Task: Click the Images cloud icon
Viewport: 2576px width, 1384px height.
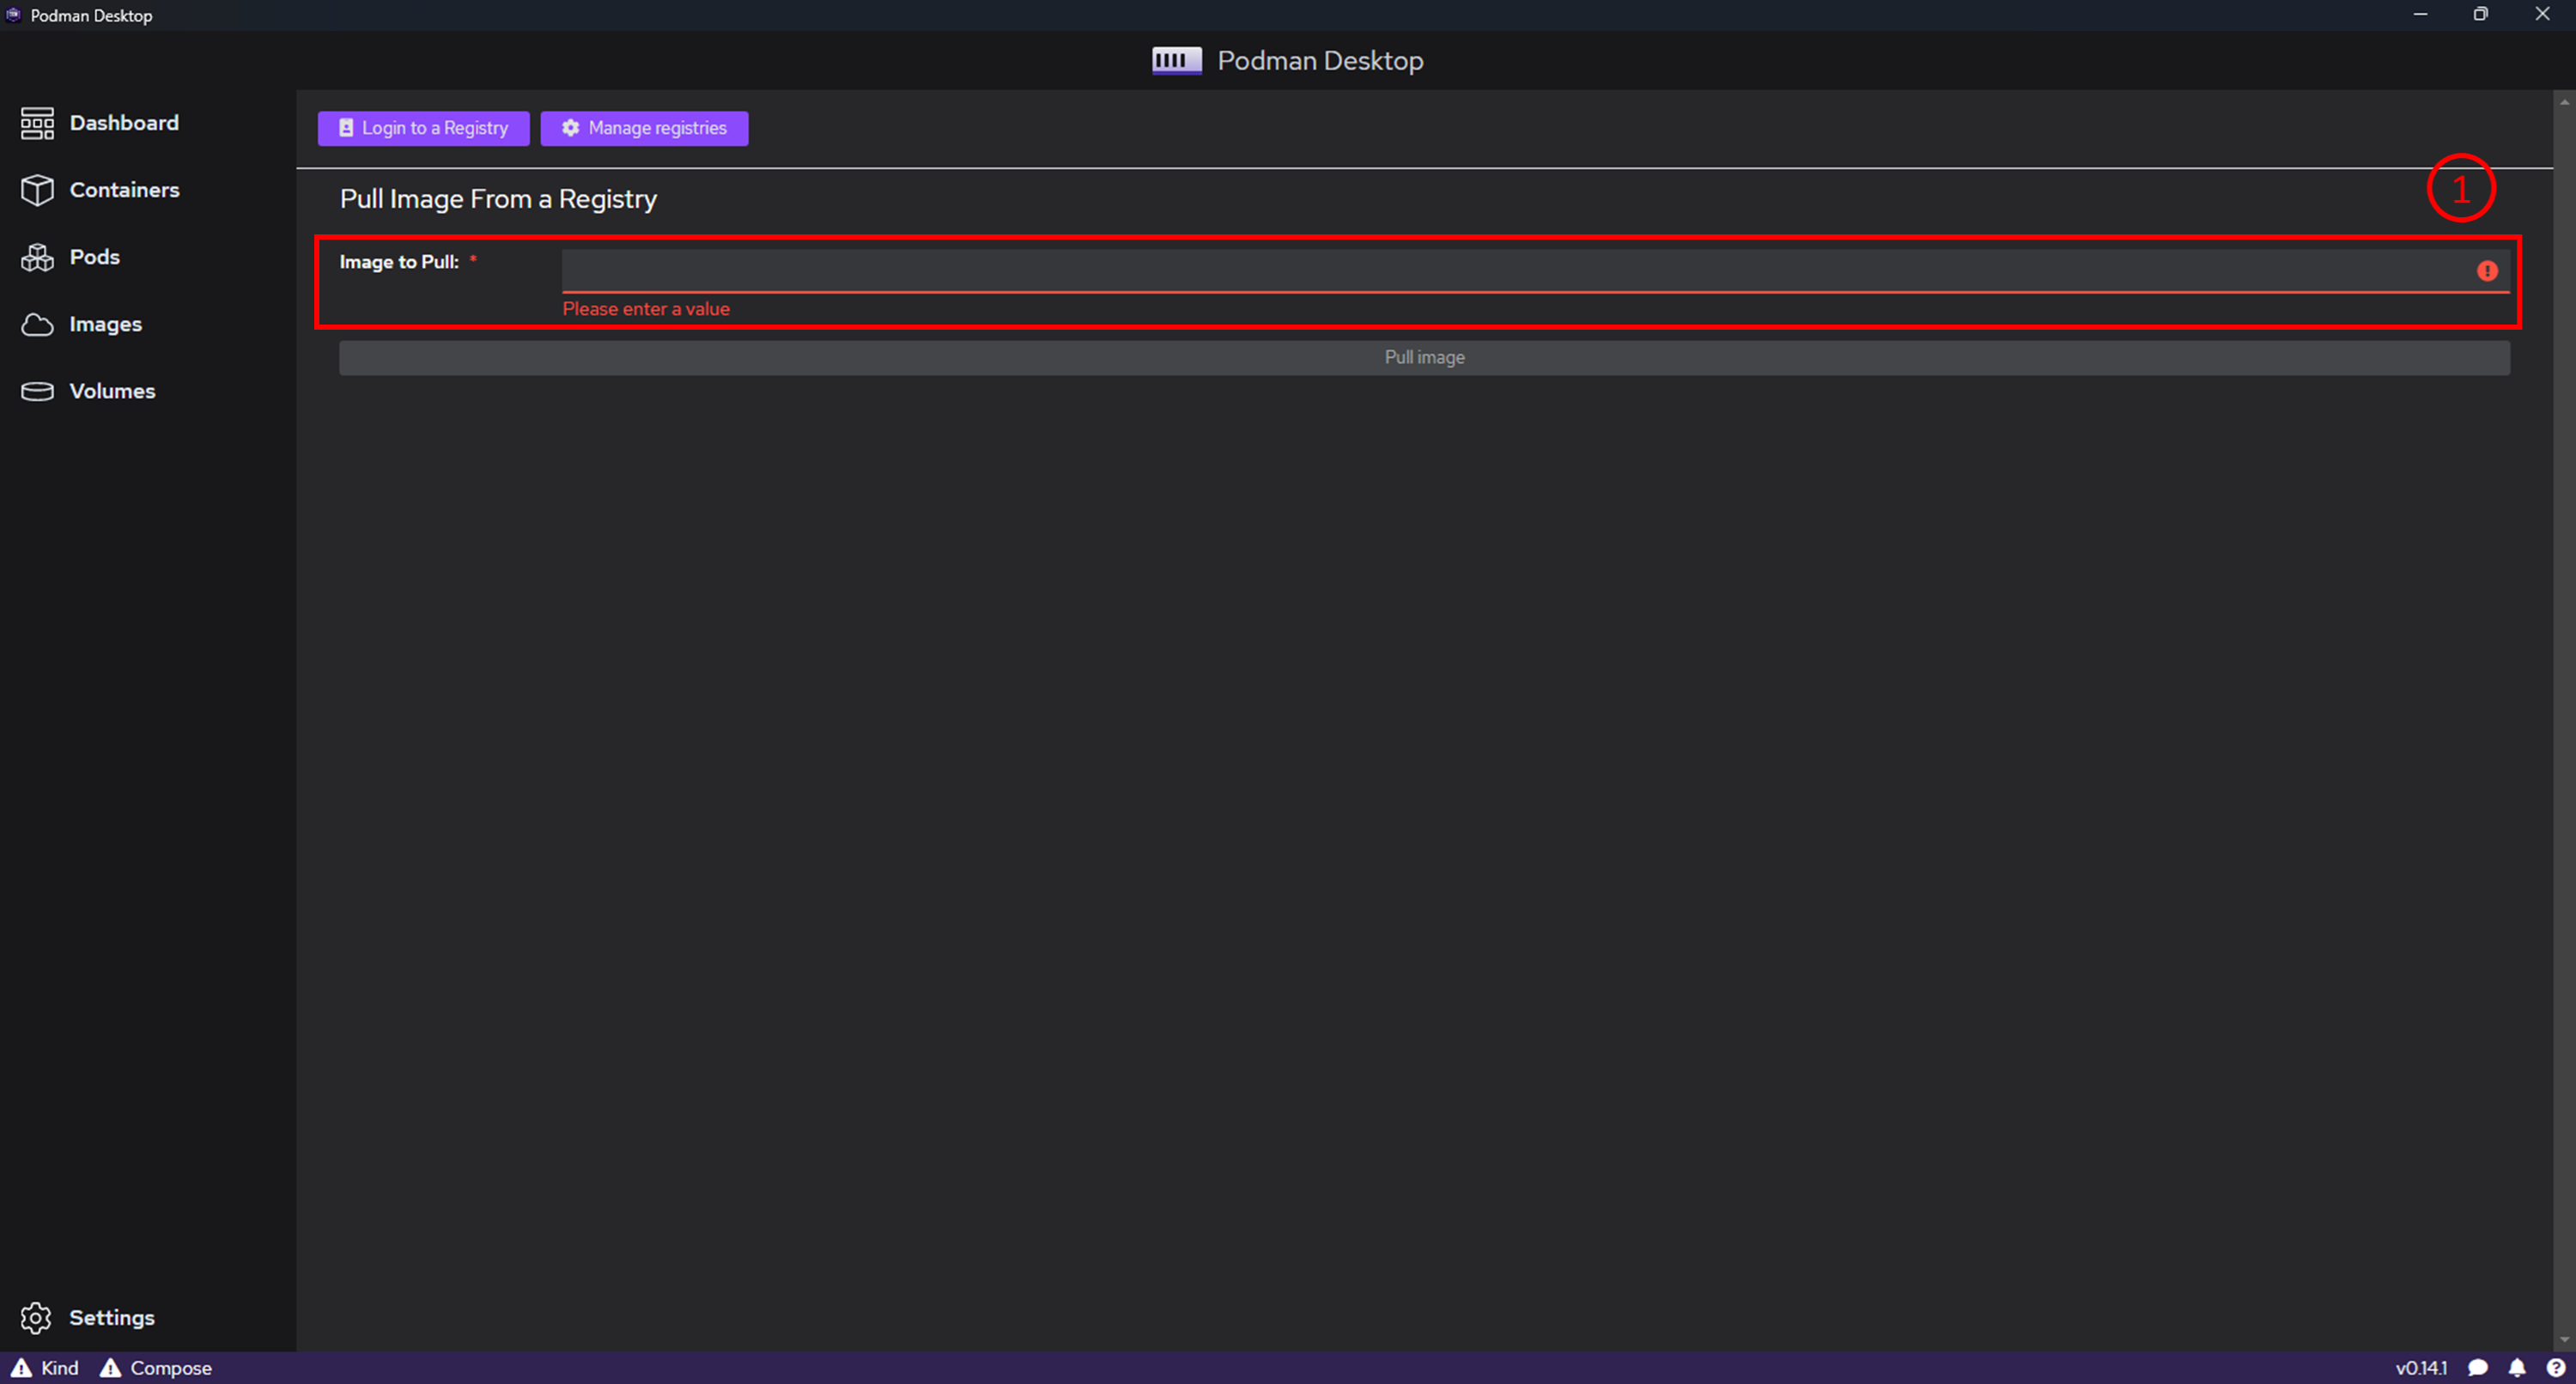Action: (37, 324)
